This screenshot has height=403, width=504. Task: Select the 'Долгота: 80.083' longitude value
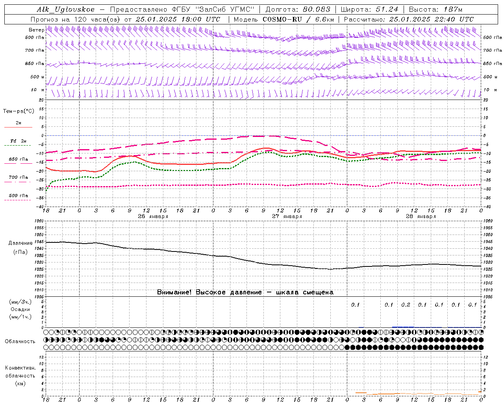(x=298, y=9)
